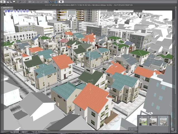
Task: Open the help question mark icon
Action: pos(61,2)
